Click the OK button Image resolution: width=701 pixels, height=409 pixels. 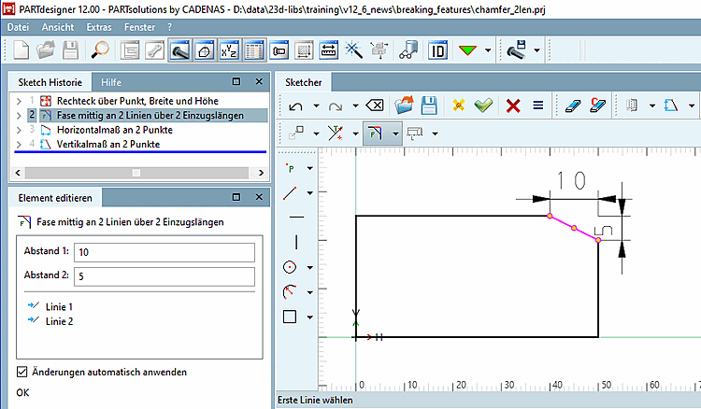click(22, 392)
